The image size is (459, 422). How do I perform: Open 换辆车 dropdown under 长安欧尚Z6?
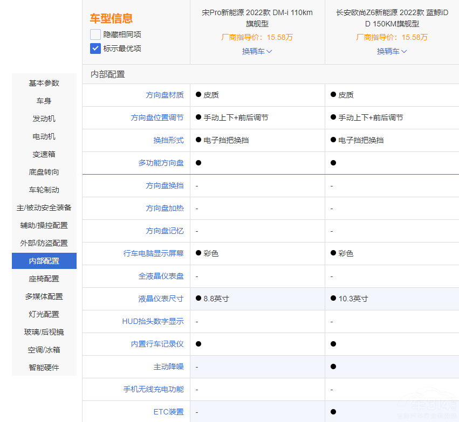(391, 51)
